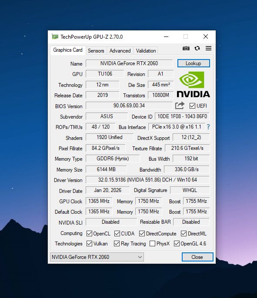Click the Die Size value 445 mm²
Screen dimensions: 257x298
coord(161,85)
